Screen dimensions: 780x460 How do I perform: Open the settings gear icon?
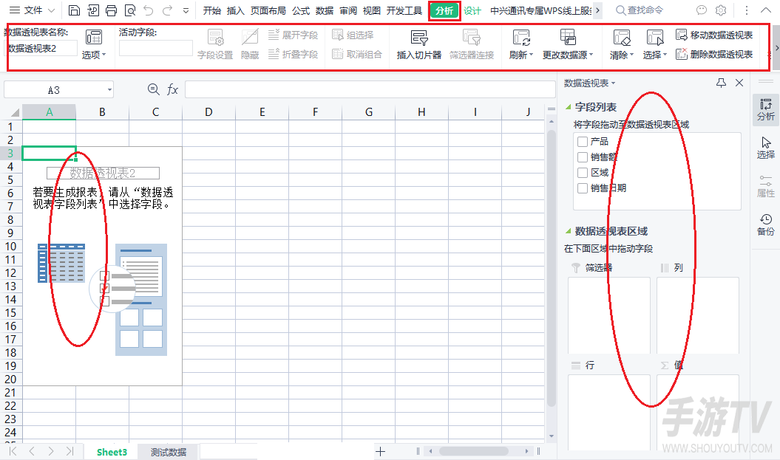click(720, 10)
